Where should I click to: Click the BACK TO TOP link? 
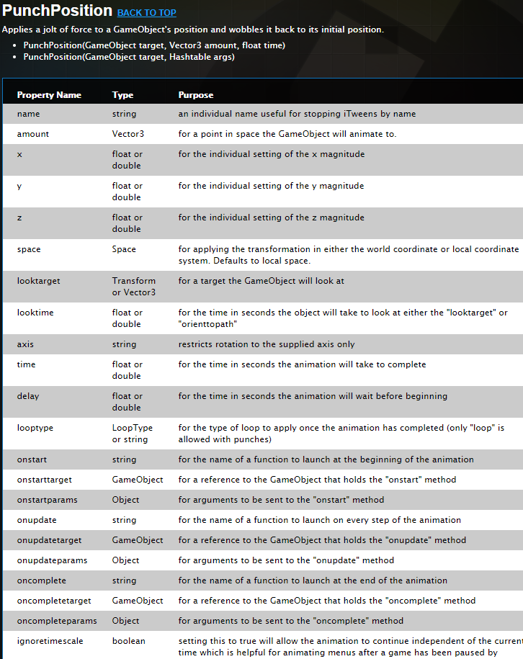point(146,13)
